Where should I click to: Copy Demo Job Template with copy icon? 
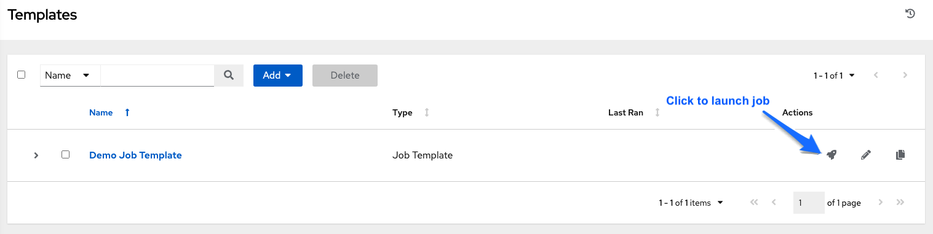click(x=900, y=155)
